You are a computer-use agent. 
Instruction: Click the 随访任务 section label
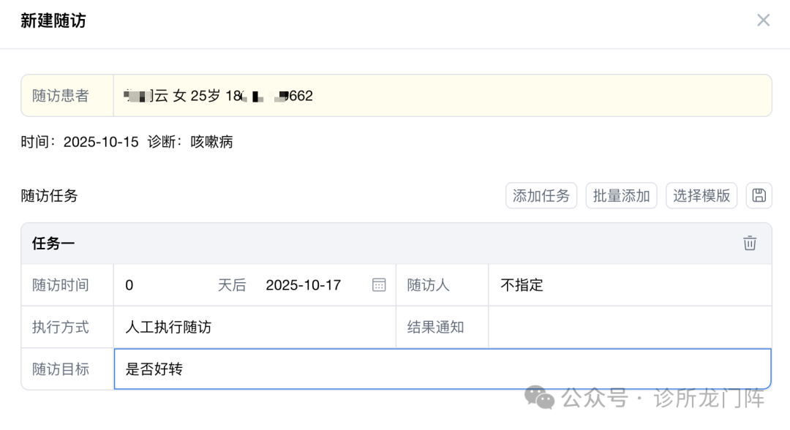tap(49, 195)
